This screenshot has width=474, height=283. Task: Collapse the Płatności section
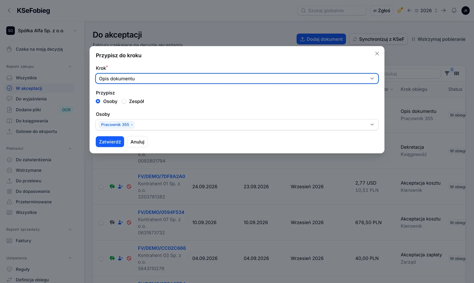pyautogui.click(x=70, y=149)
